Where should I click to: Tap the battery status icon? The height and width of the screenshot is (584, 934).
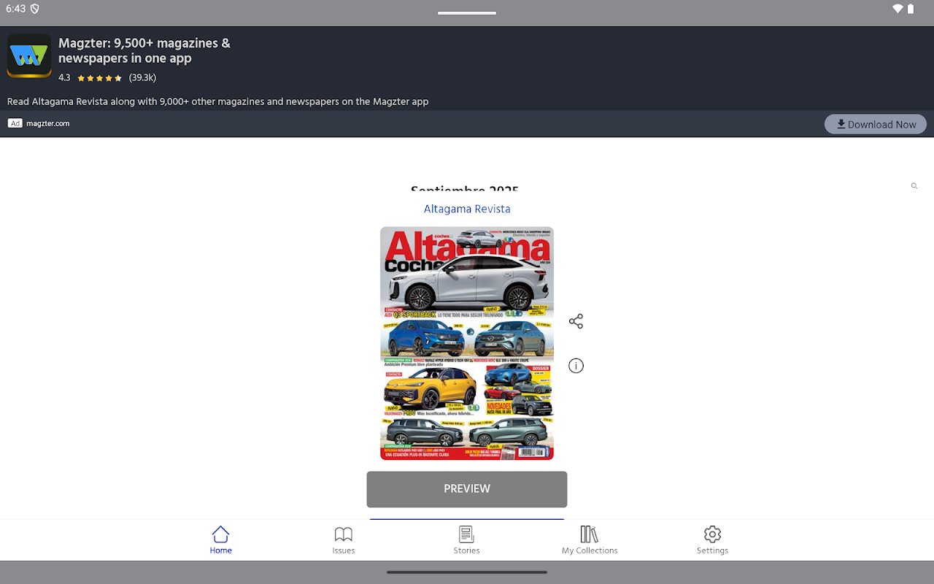coord(911,9)
